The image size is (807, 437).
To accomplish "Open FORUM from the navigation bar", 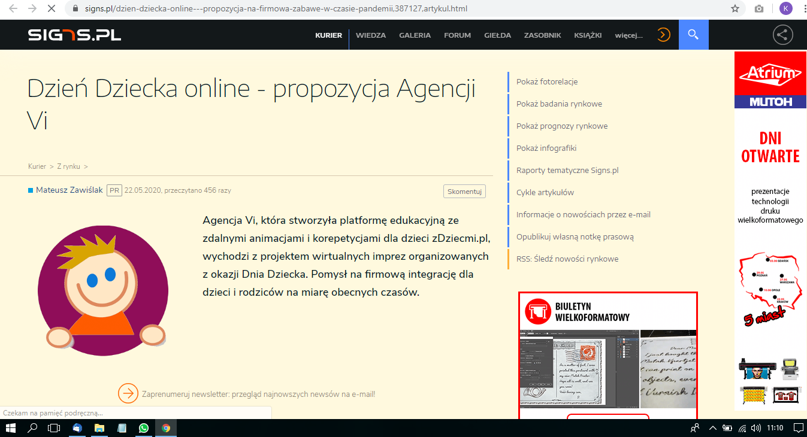I will [x=457, y=35].
